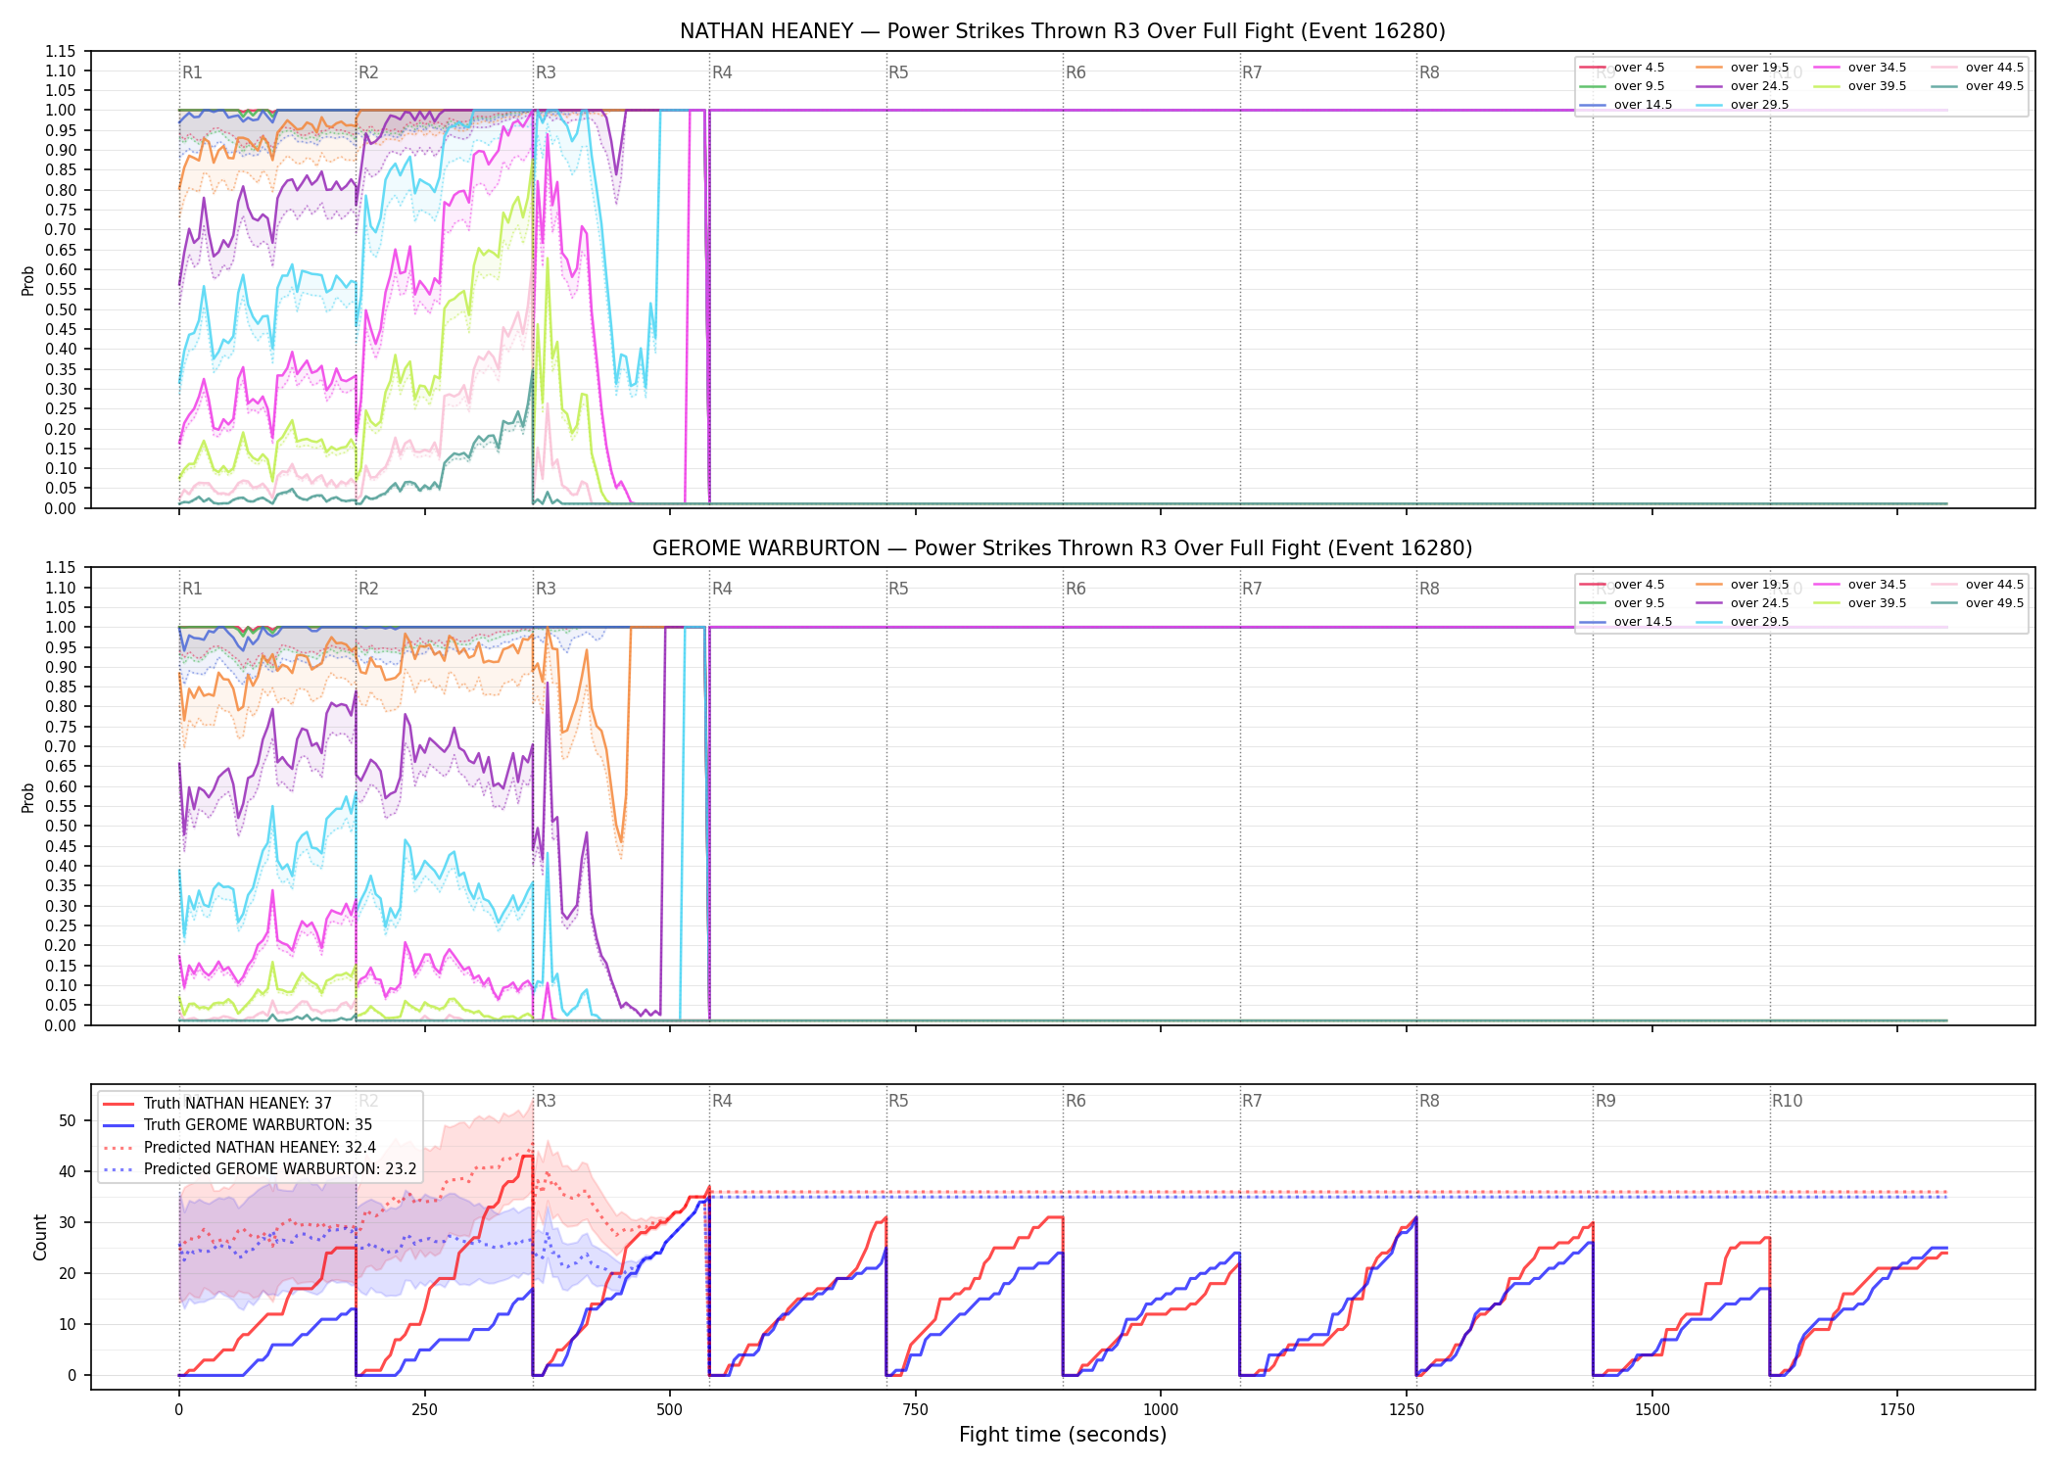Click the R3 label in the bottom count chart

point(546,1101)
